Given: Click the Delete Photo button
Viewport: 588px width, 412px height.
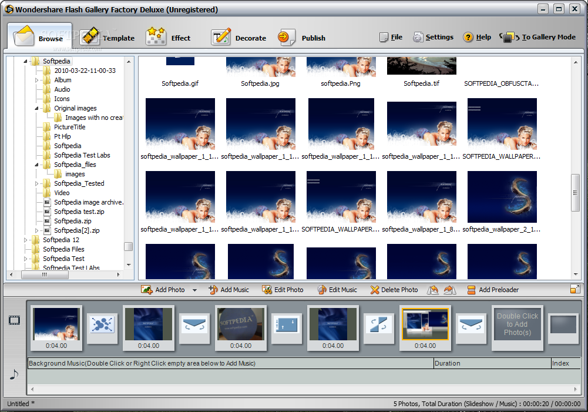Looking at the screenshot, I should click(394, 290).
